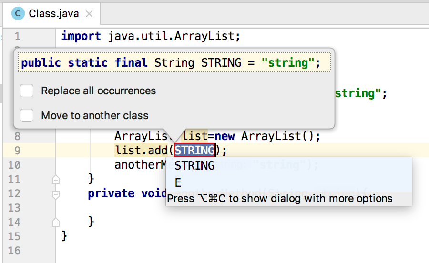The image size is (429, 263).
Task: Click line number 9 in the gutter
Action: tap(17, 151)
